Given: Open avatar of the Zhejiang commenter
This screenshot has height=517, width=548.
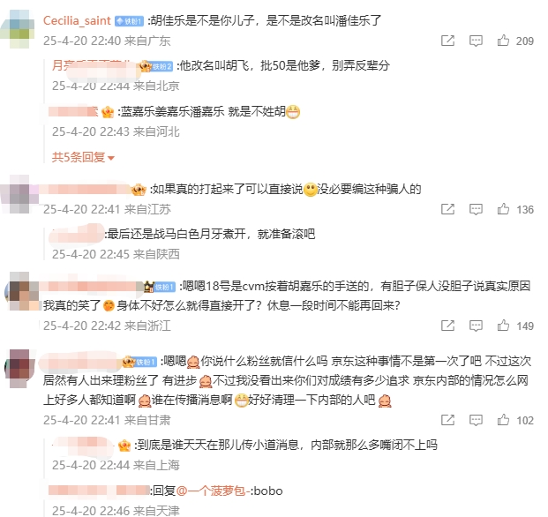Looking at the screenshot, I should coord(23,291).
